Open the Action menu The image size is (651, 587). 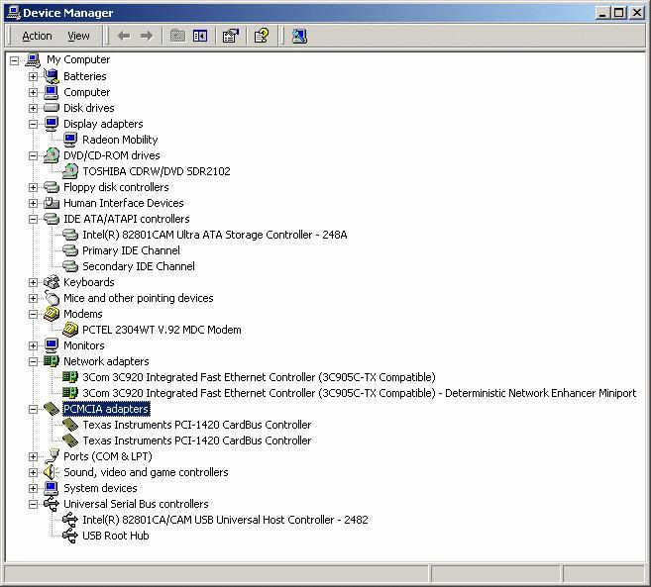pyautogui.click(x=37, y=36)
